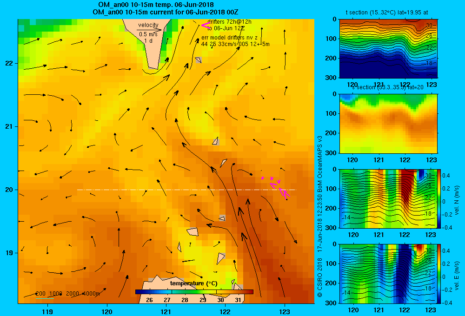This screenshot has width=465, height=316.
Task: Click the 'temperature (°C)' colorbar label
Action: tap(193, 283)
